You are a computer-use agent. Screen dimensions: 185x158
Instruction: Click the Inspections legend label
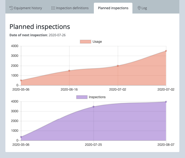click(97, 97)
